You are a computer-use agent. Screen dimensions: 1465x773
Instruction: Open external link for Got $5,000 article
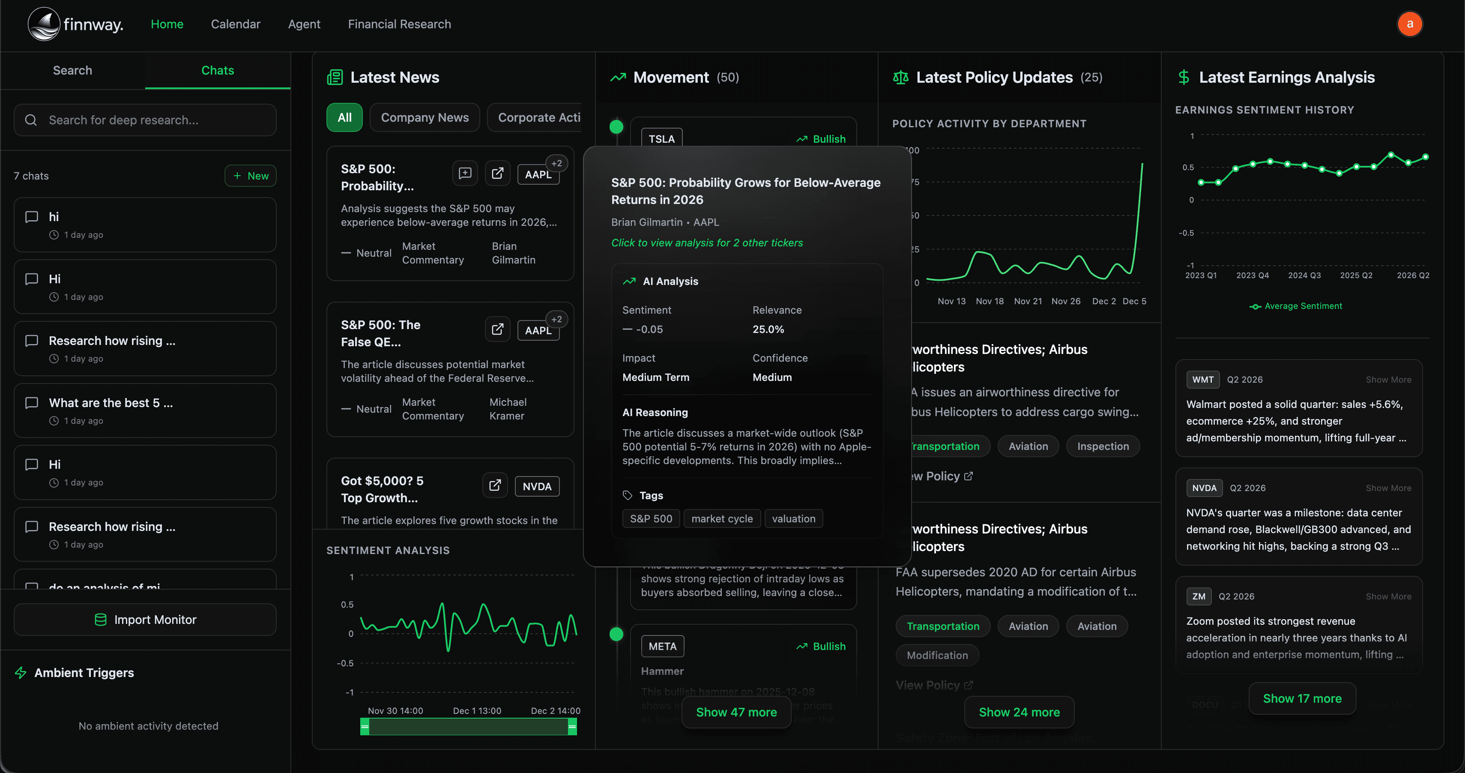pyautogui.click(x=495, y=485)
